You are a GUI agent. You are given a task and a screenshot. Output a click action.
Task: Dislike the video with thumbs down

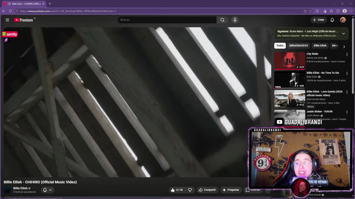pyautogui.click(x=190, y=190)
